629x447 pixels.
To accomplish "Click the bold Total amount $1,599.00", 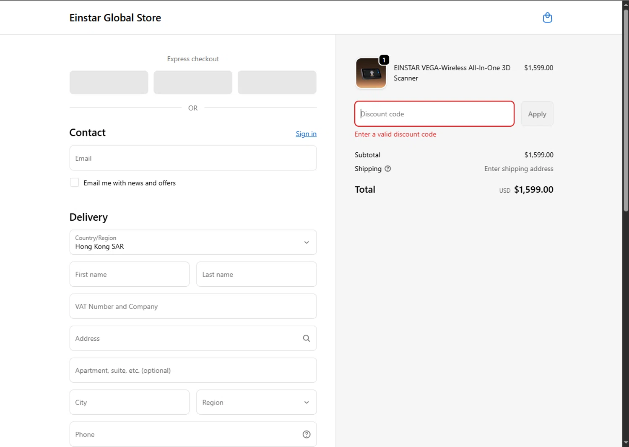I will pyautogui.click(x=534, y=190).
